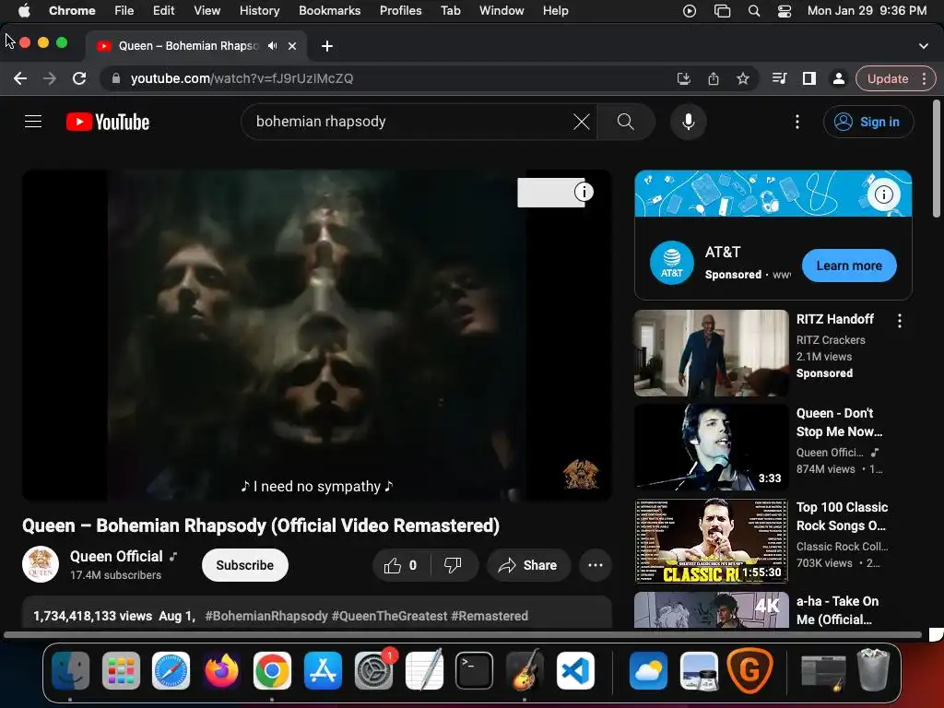This screenshot has height=708, width=944.
Task: Open Queen Official channel avatar
Action: click(x=41, y=565)
